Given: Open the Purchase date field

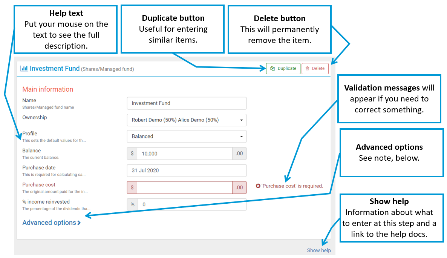Looking at the screenshot, I should pos(187,170).
